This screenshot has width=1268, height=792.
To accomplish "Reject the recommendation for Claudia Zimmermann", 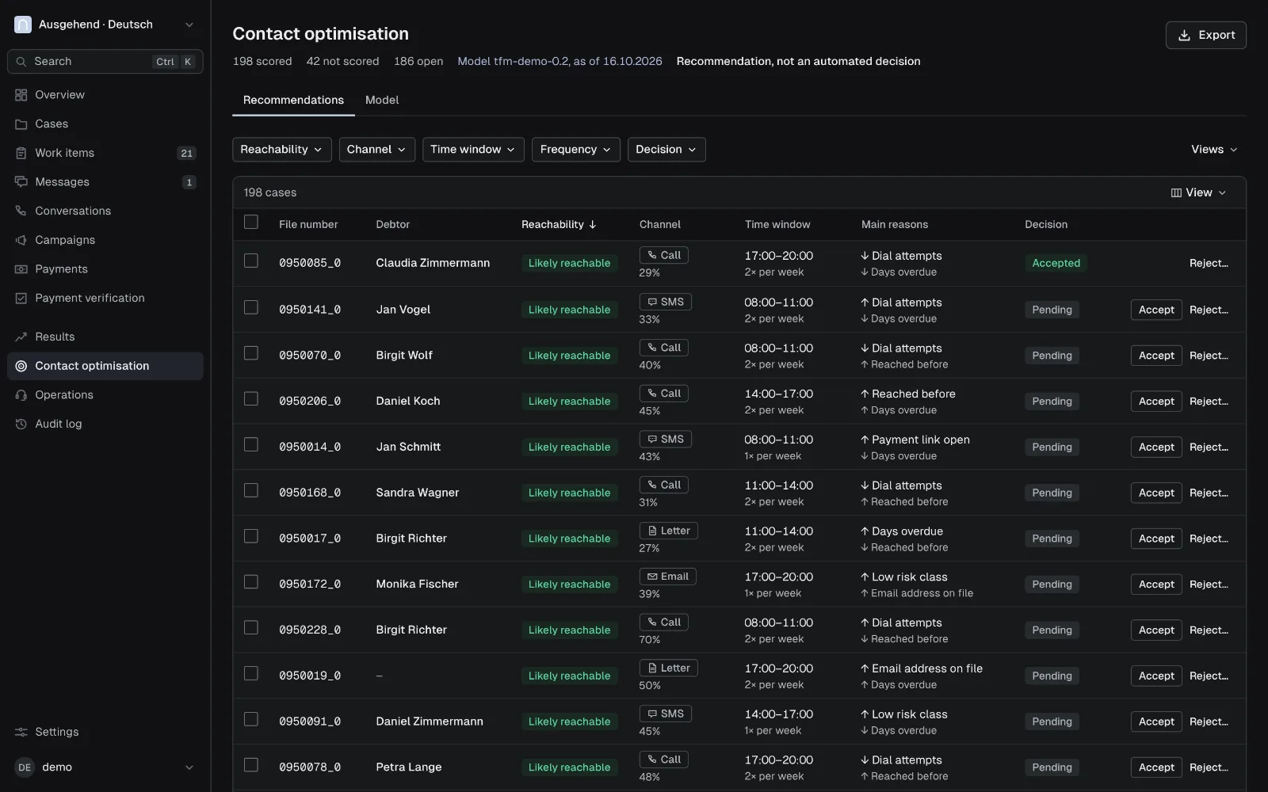I will coord(1209,263).
